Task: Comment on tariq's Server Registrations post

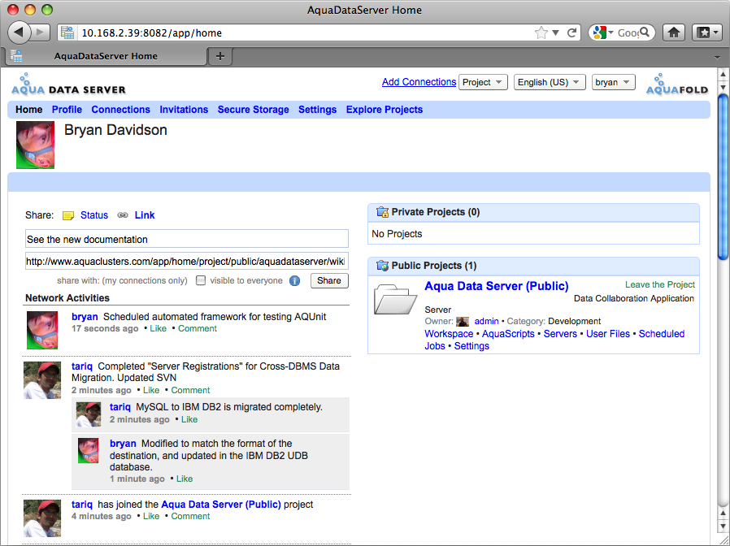Action: pyautogui.click(x=190, y=390)
